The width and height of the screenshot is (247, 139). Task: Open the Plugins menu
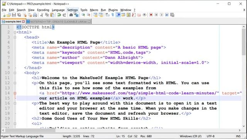(x=113, y=10)
